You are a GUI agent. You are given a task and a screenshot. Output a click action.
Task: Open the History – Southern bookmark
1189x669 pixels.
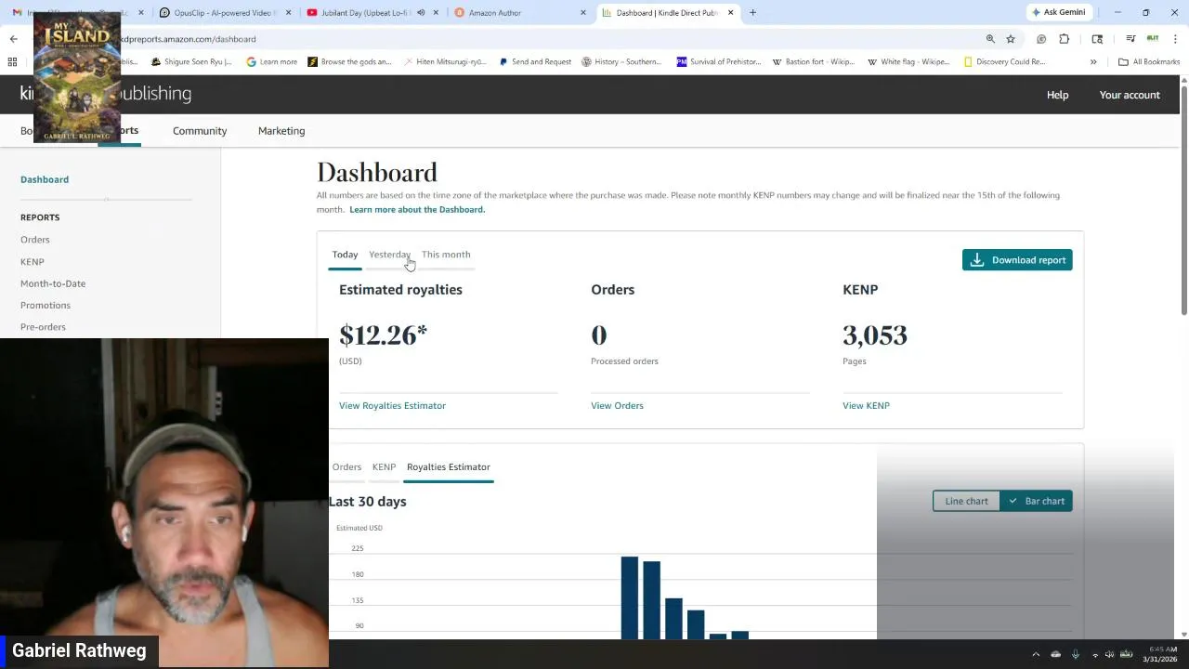coord(621,62)
